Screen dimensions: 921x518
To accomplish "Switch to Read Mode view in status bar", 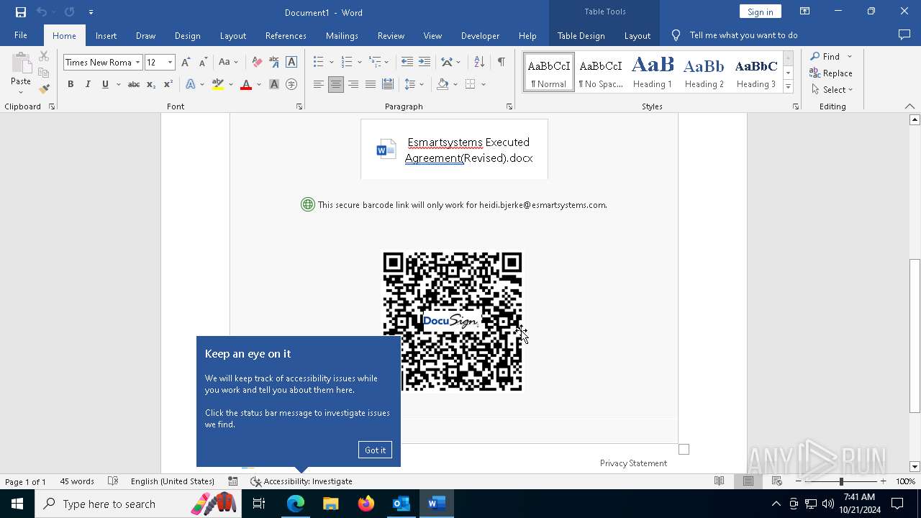I will 719,481.
